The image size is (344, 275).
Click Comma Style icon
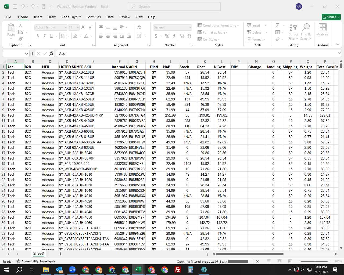174,36
